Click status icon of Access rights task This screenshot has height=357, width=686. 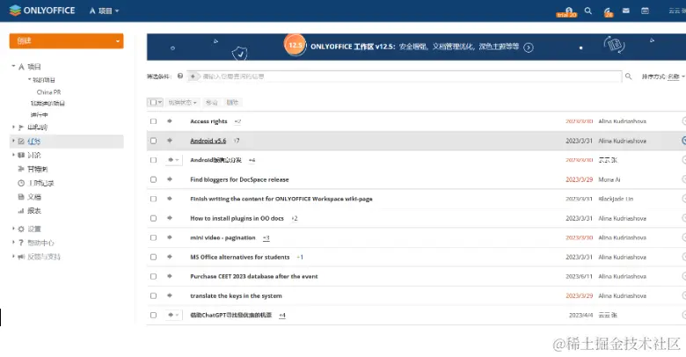[x=170, y=121]
